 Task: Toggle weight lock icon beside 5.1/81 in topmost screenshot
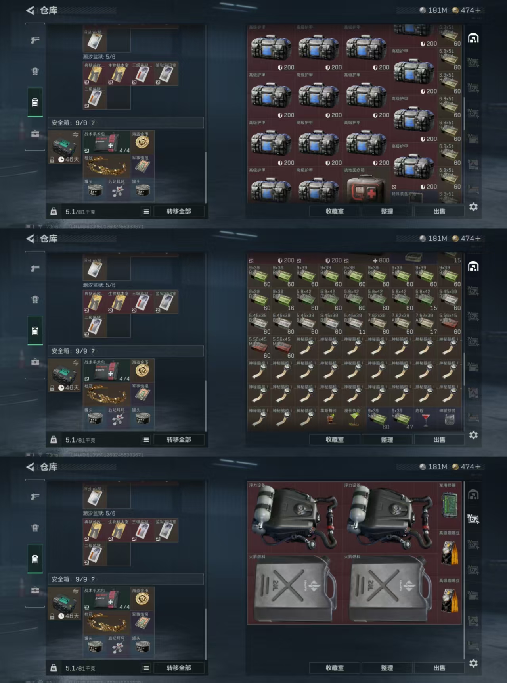(x=54, y=212)
